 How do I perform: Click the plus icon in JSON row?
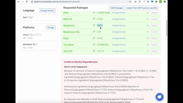(148, 13)
